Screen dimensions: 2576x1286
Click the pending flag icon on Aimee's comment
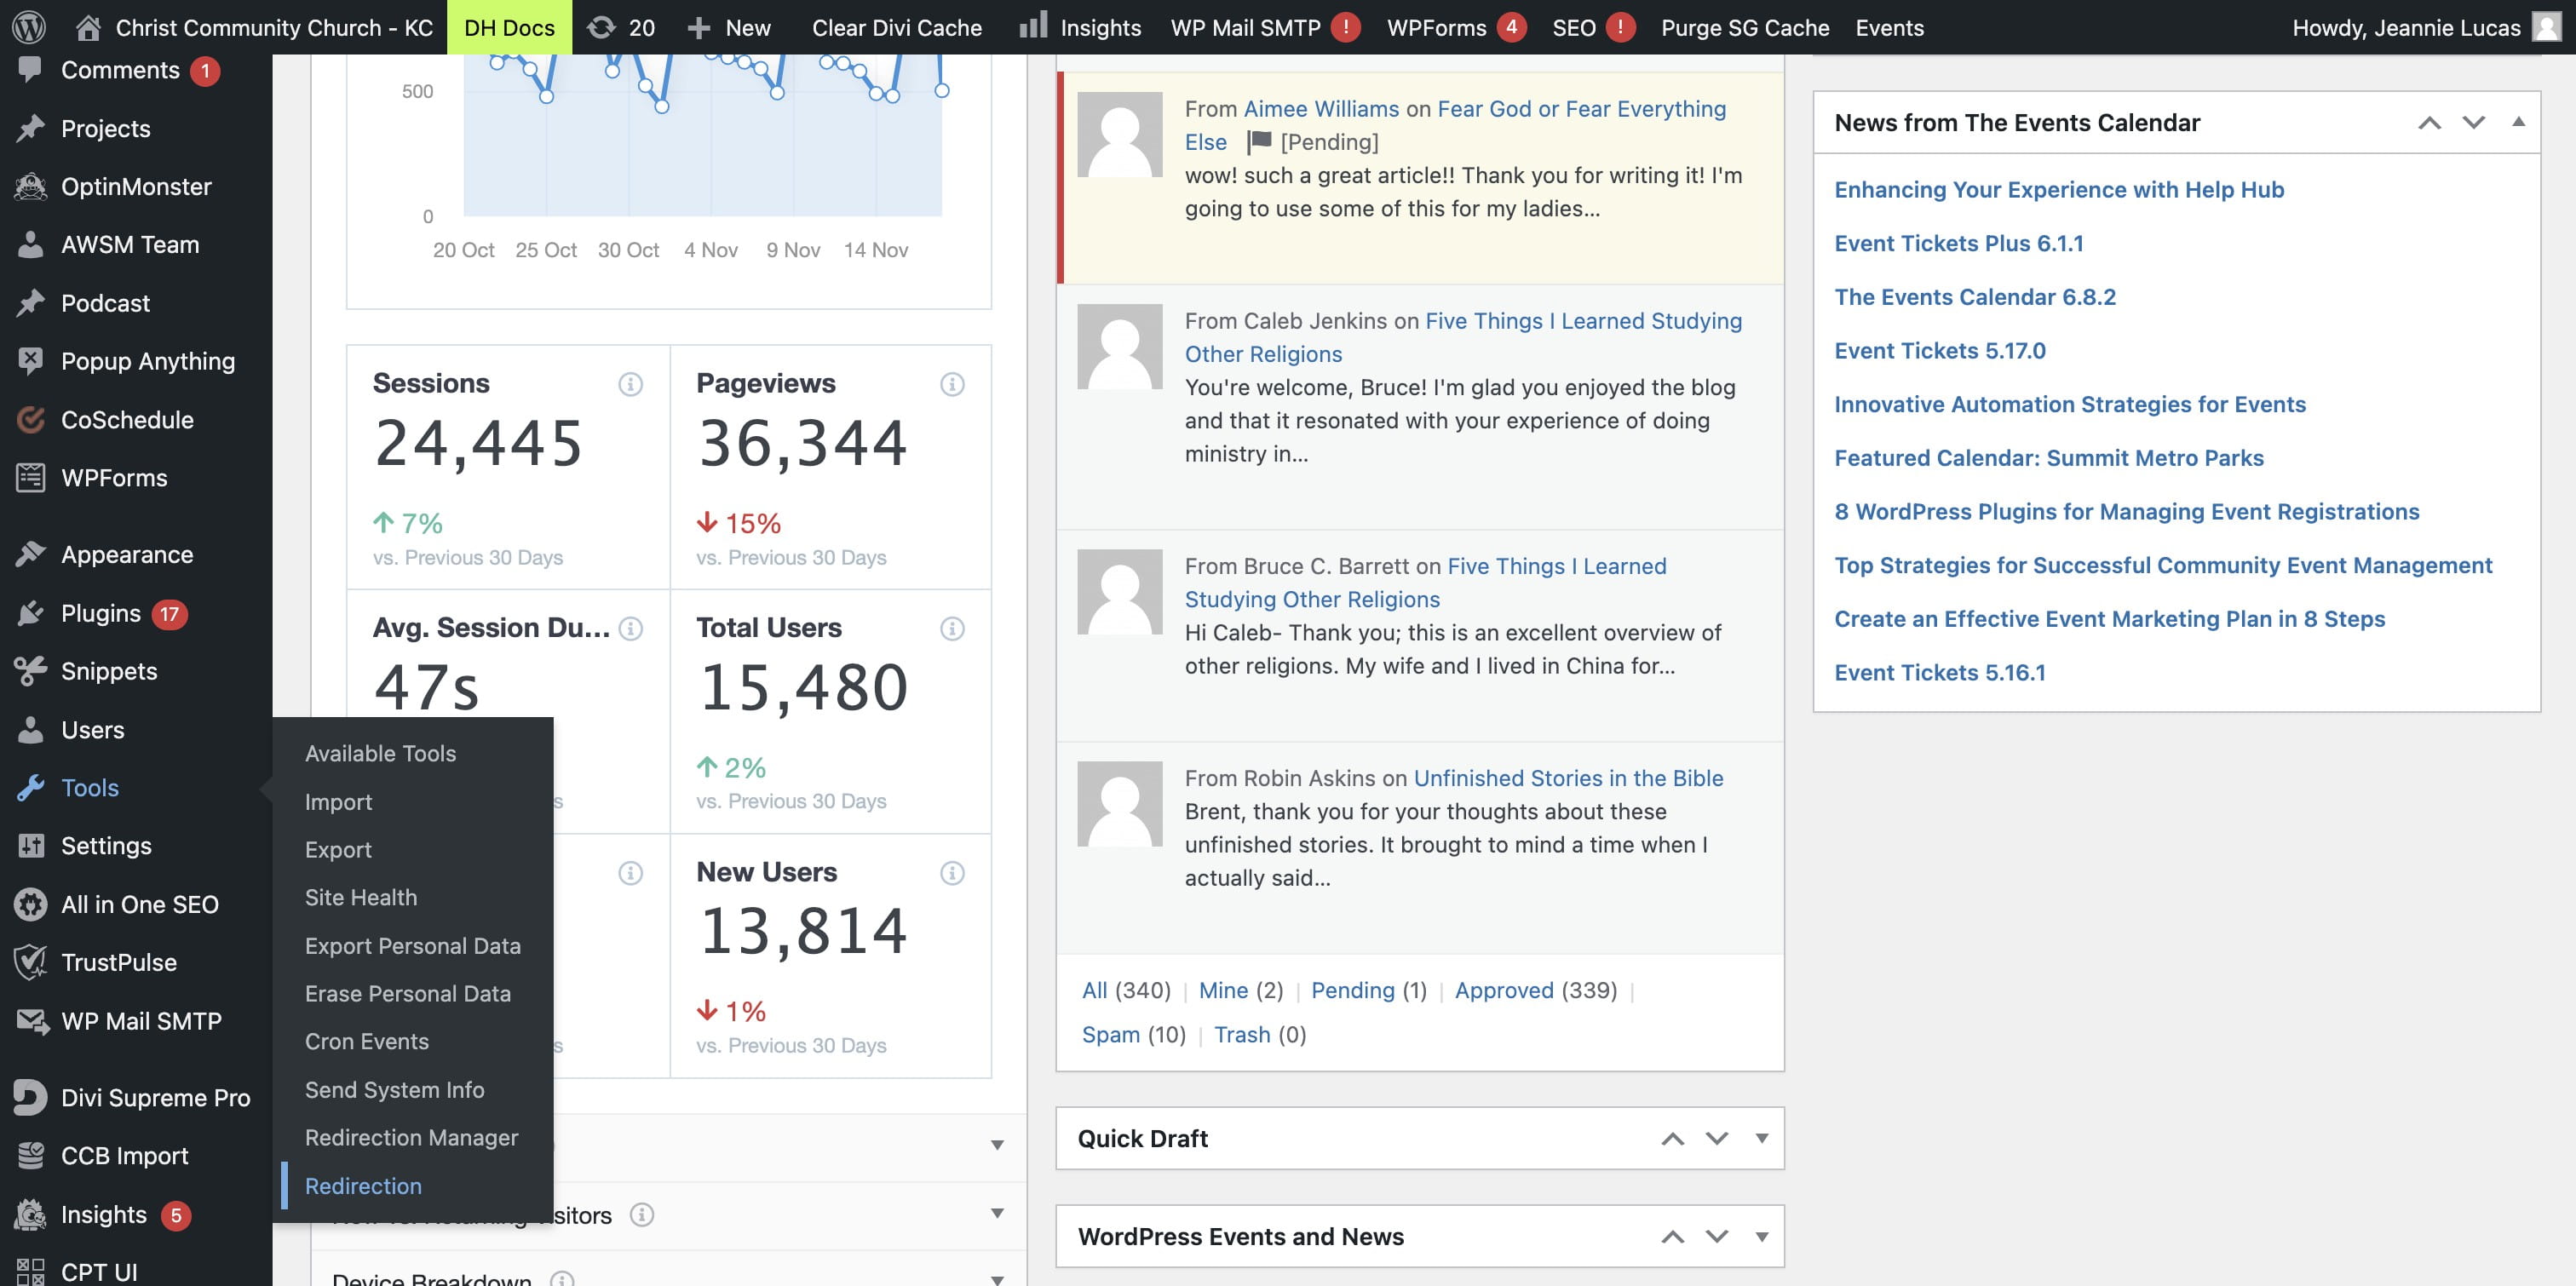click(1259, 142)
